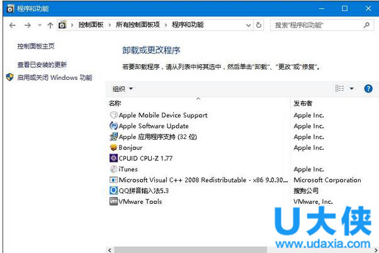
Task: Sort list by 发布者 column header
Action: [x=303, y=103]
